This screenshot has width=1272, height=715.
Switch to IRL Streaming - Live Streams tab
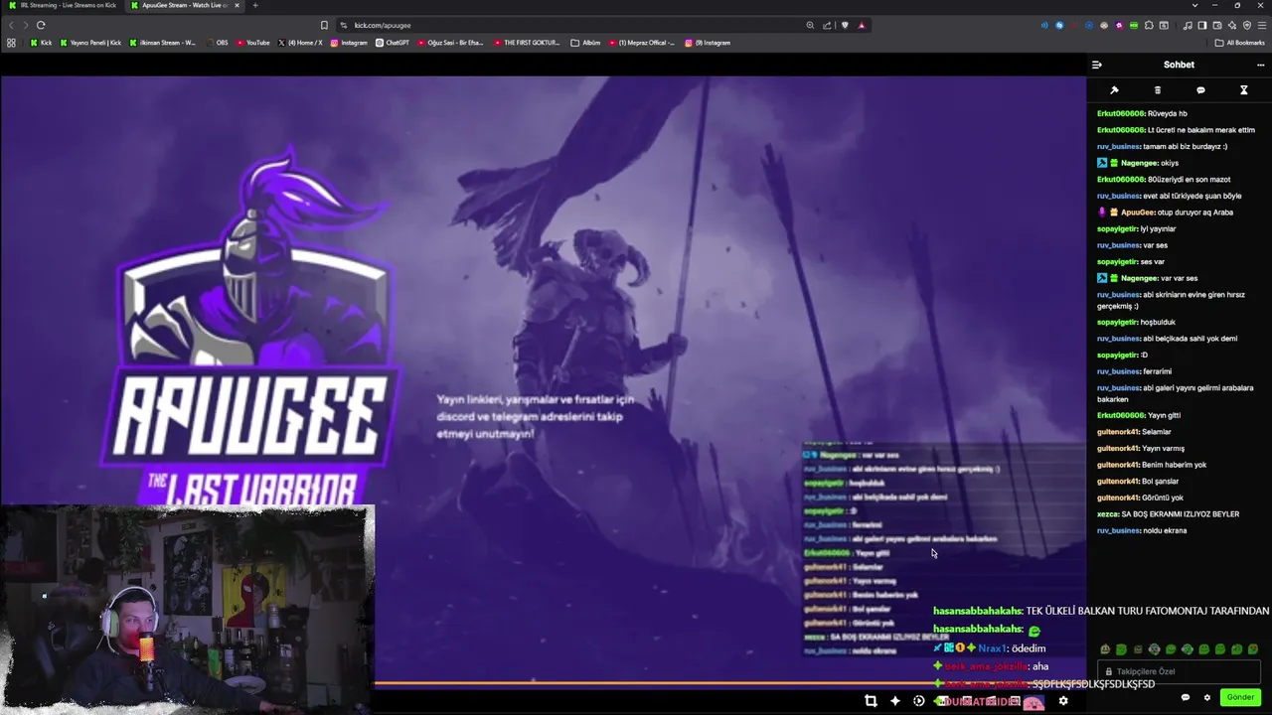62,5
